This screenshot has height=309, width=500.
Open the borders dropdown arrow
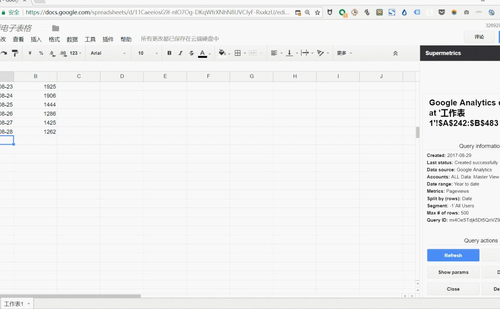[x=245, y=53]
